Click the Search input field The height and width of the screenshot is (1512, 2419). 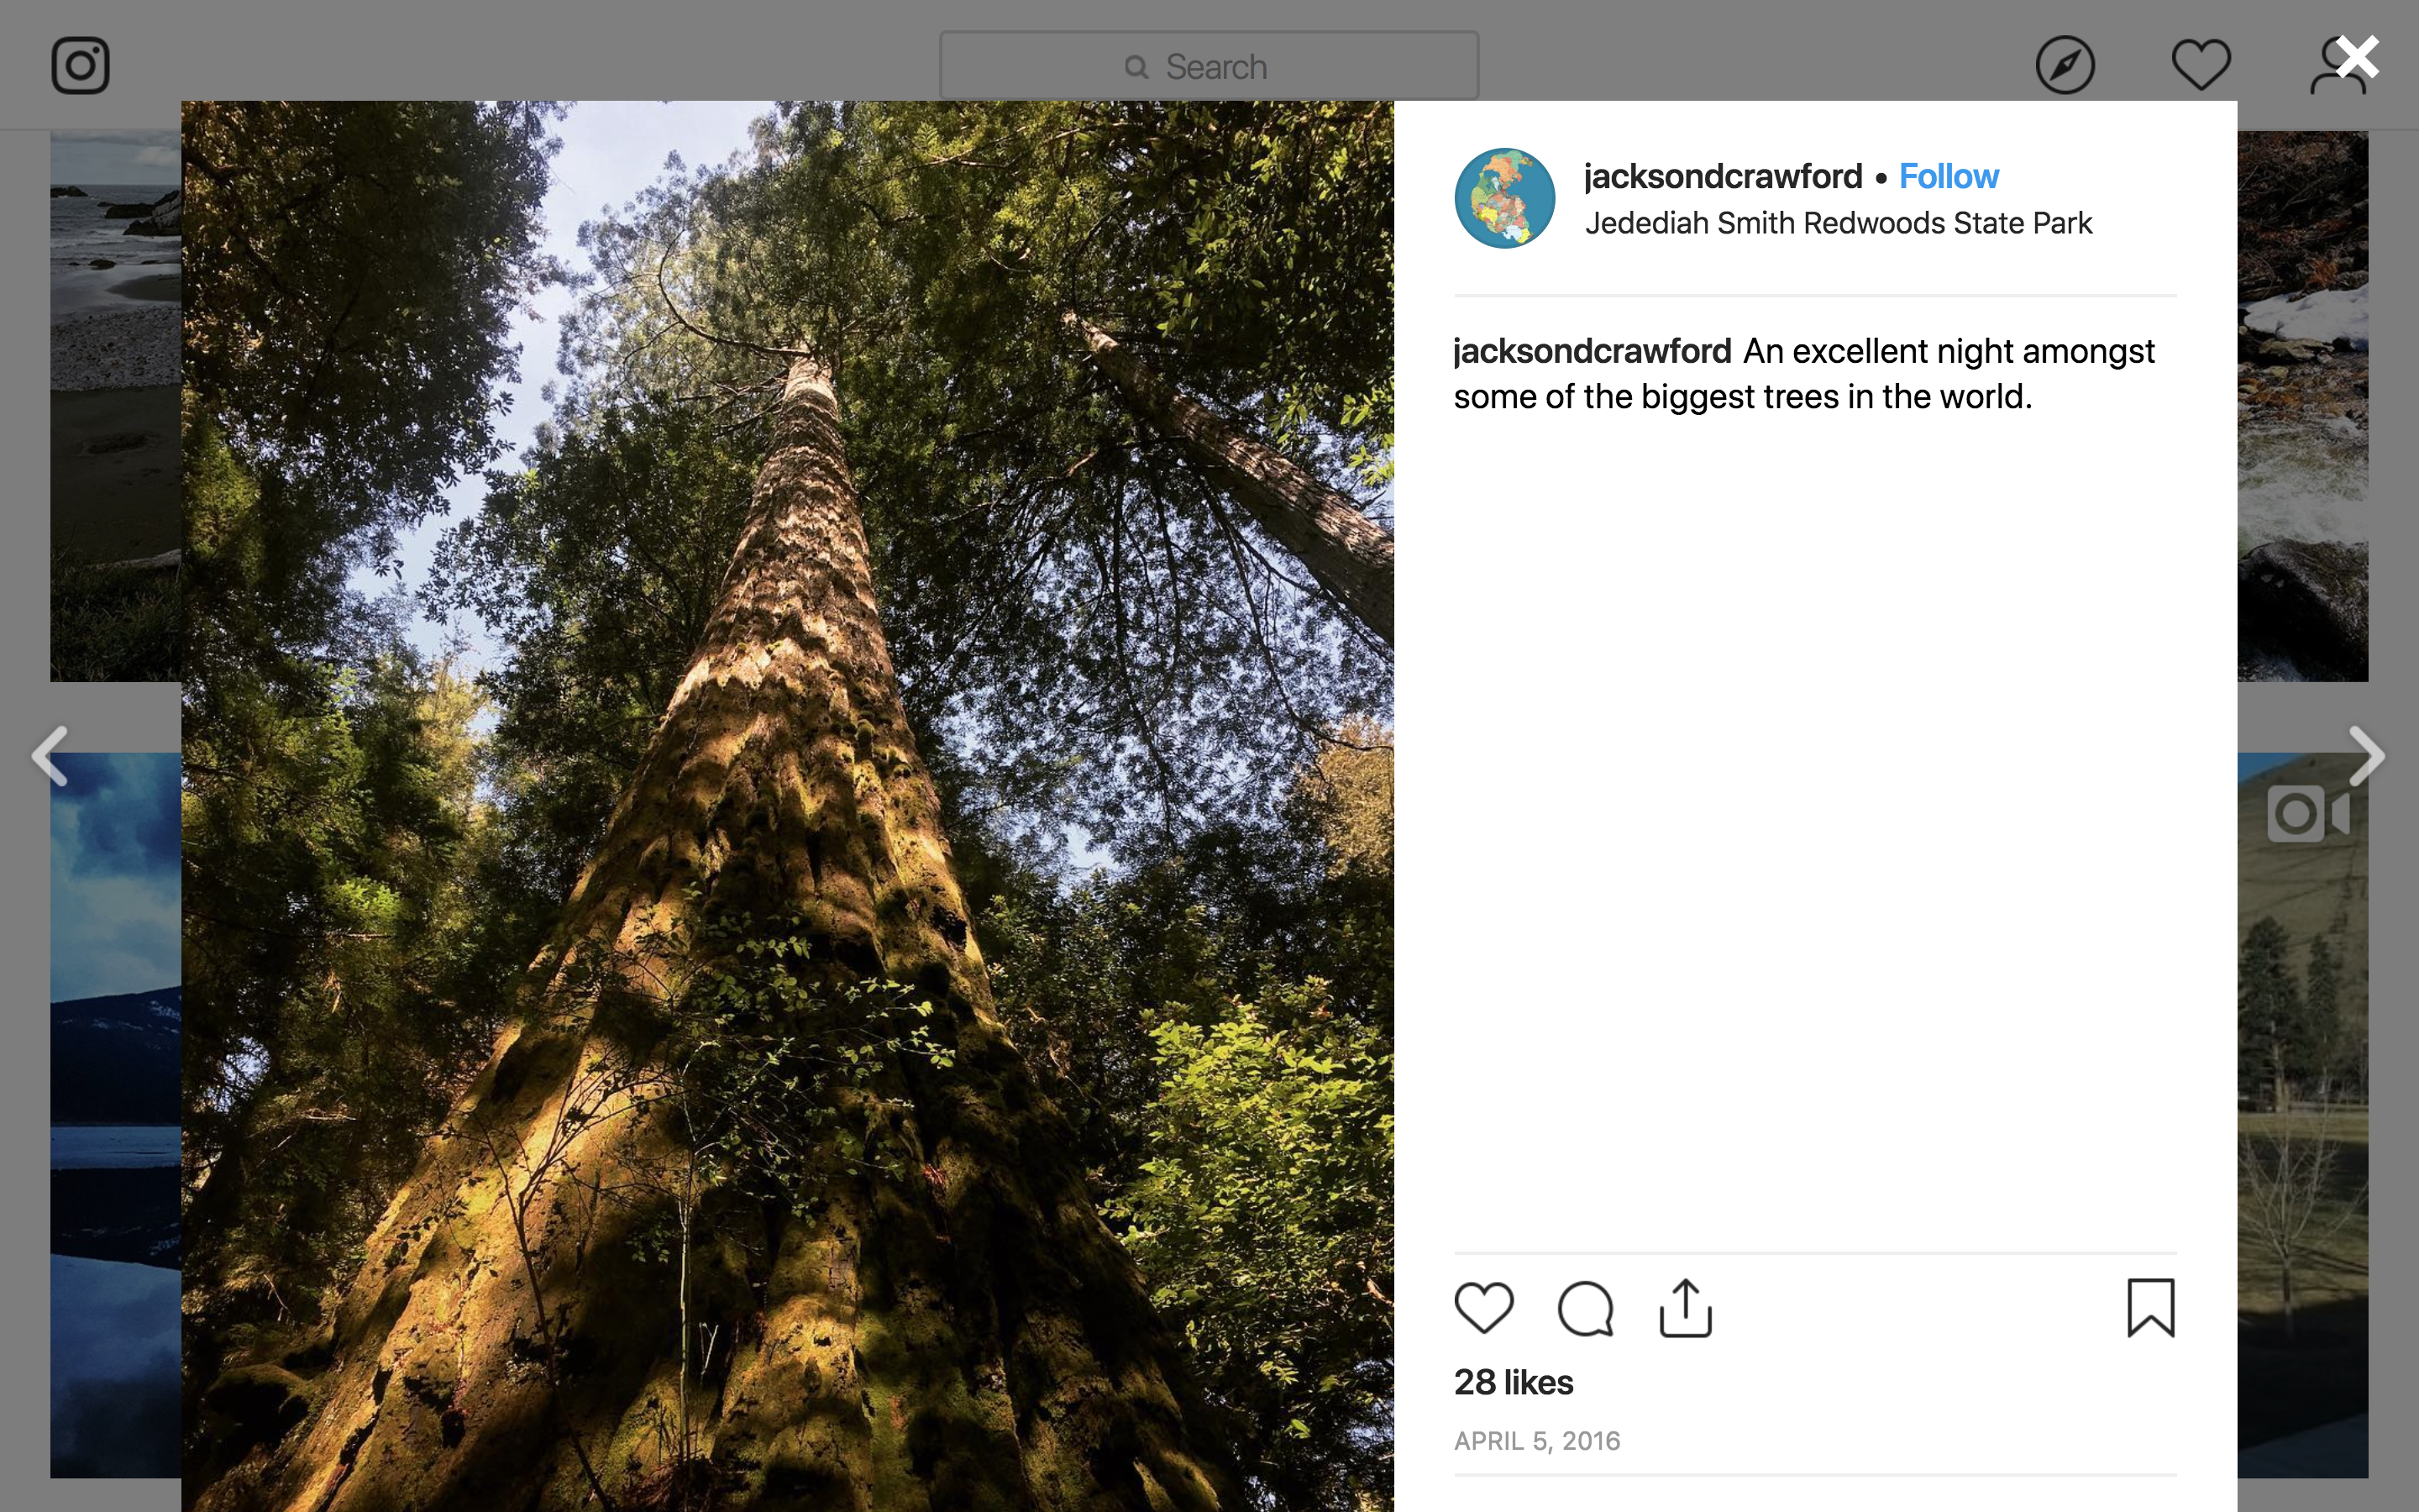(1209, 66)
